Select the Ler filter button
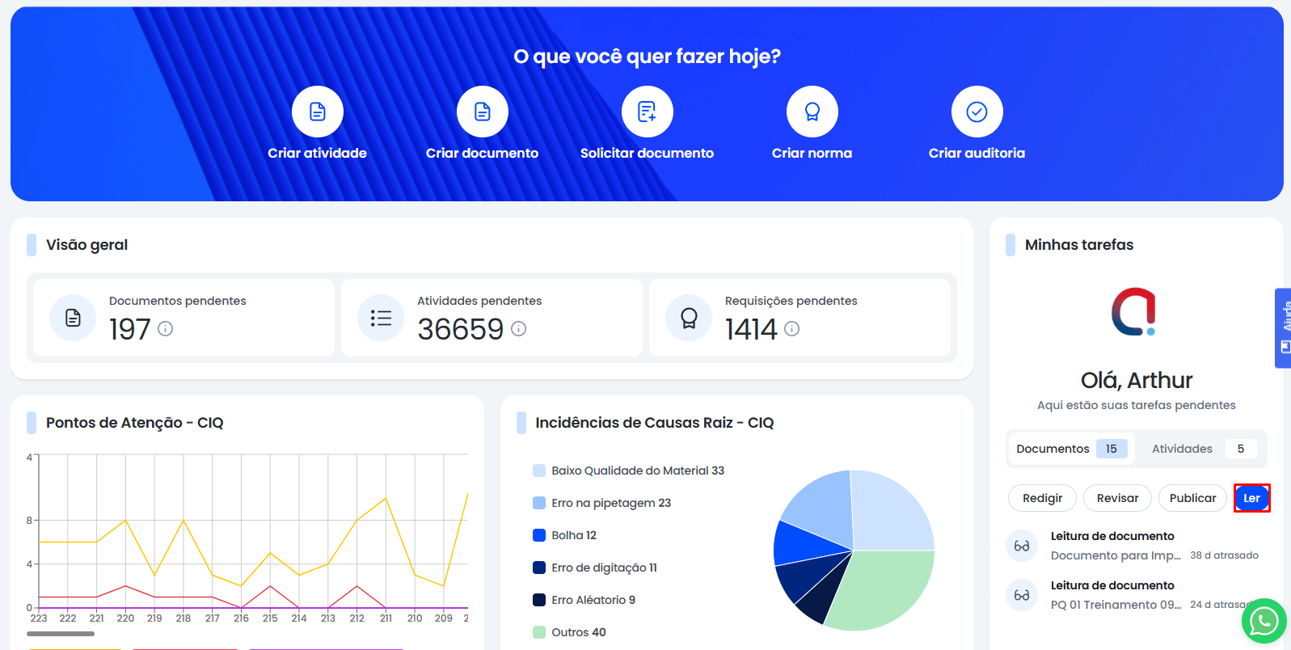Screen dimensions: 1291x650 [1251, 498]
